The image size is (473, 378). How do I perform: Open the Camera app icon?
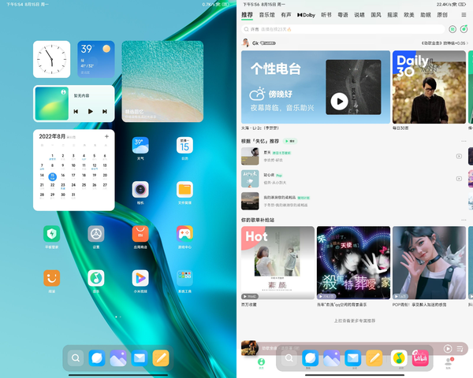click(140, 189)
